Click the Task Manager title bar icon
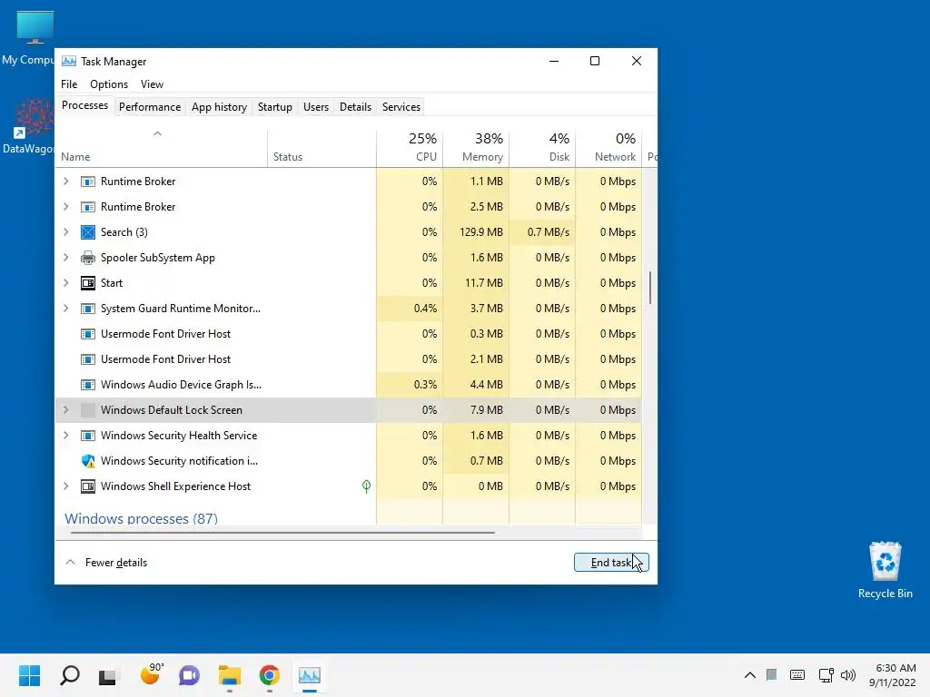930x697 pixels. (69, 61)
